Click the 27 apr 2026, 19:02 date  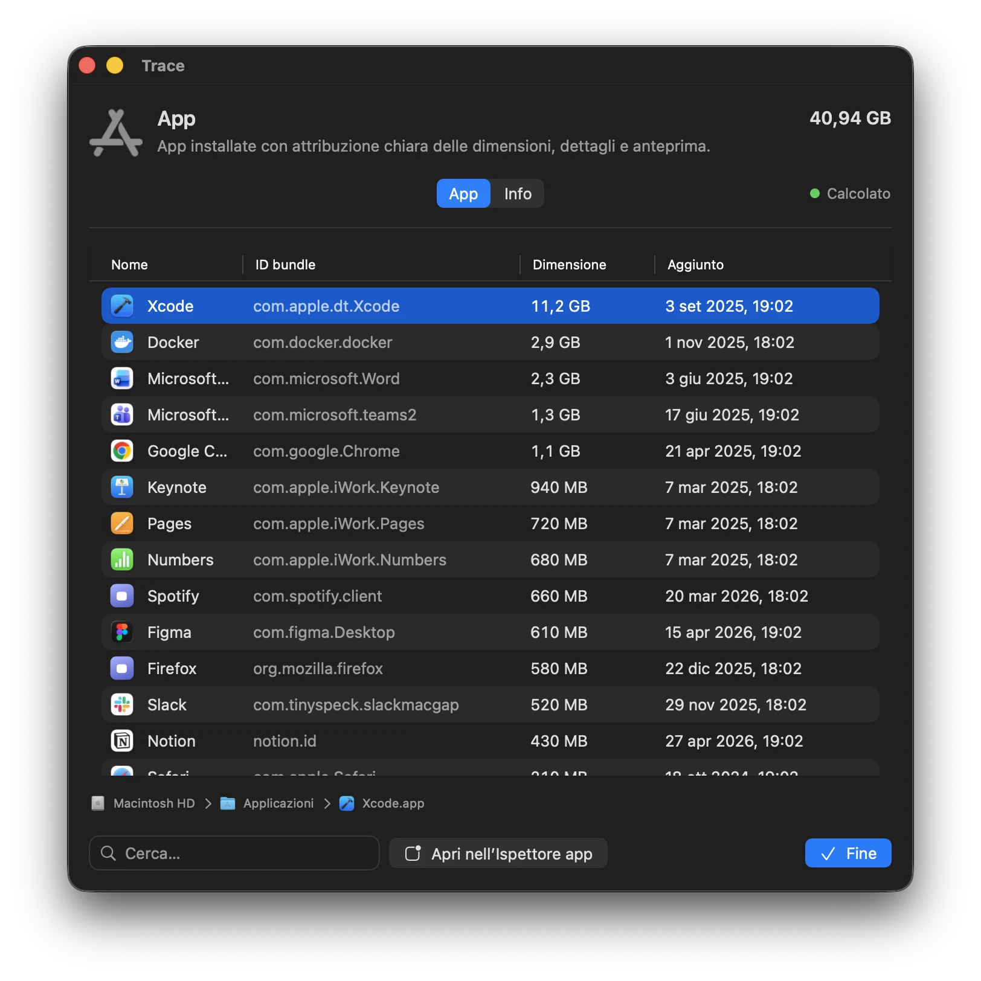coord(734,741)
